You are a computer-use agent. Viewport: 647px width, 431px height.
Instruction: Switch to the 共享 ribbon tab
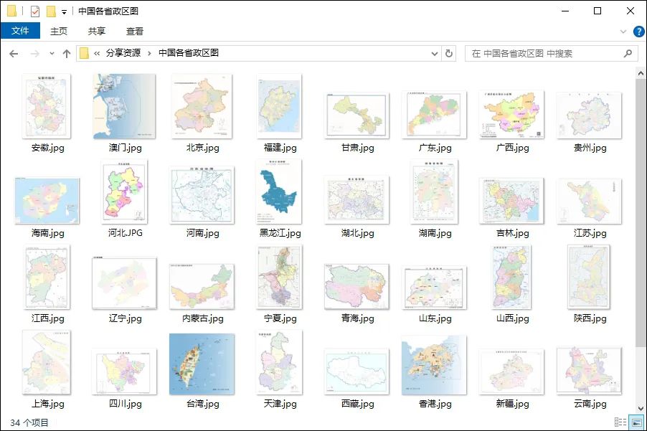pos(97,32)
